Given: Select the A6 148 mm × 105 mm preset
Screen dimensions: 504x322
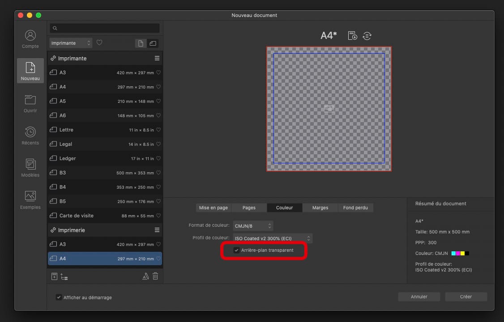Looking at the screenshot, I should (105, 115).
